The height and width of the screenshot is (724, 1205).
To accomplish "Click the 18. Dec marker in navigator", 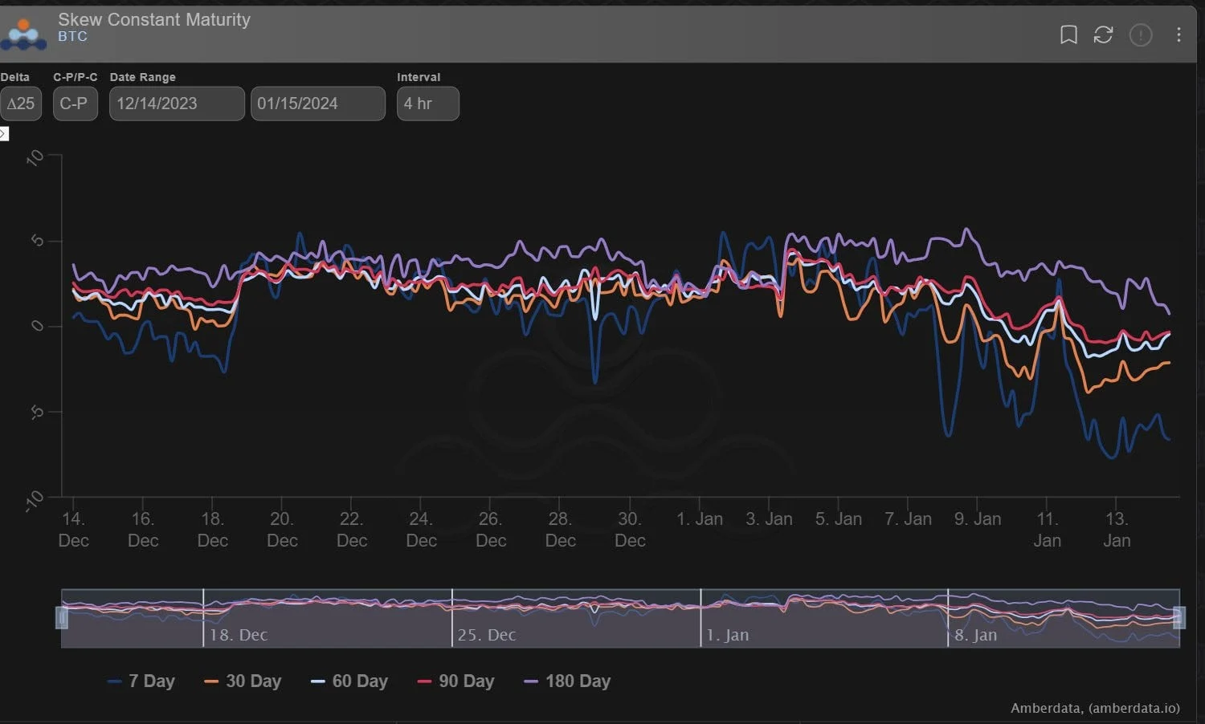I will 239,635.
